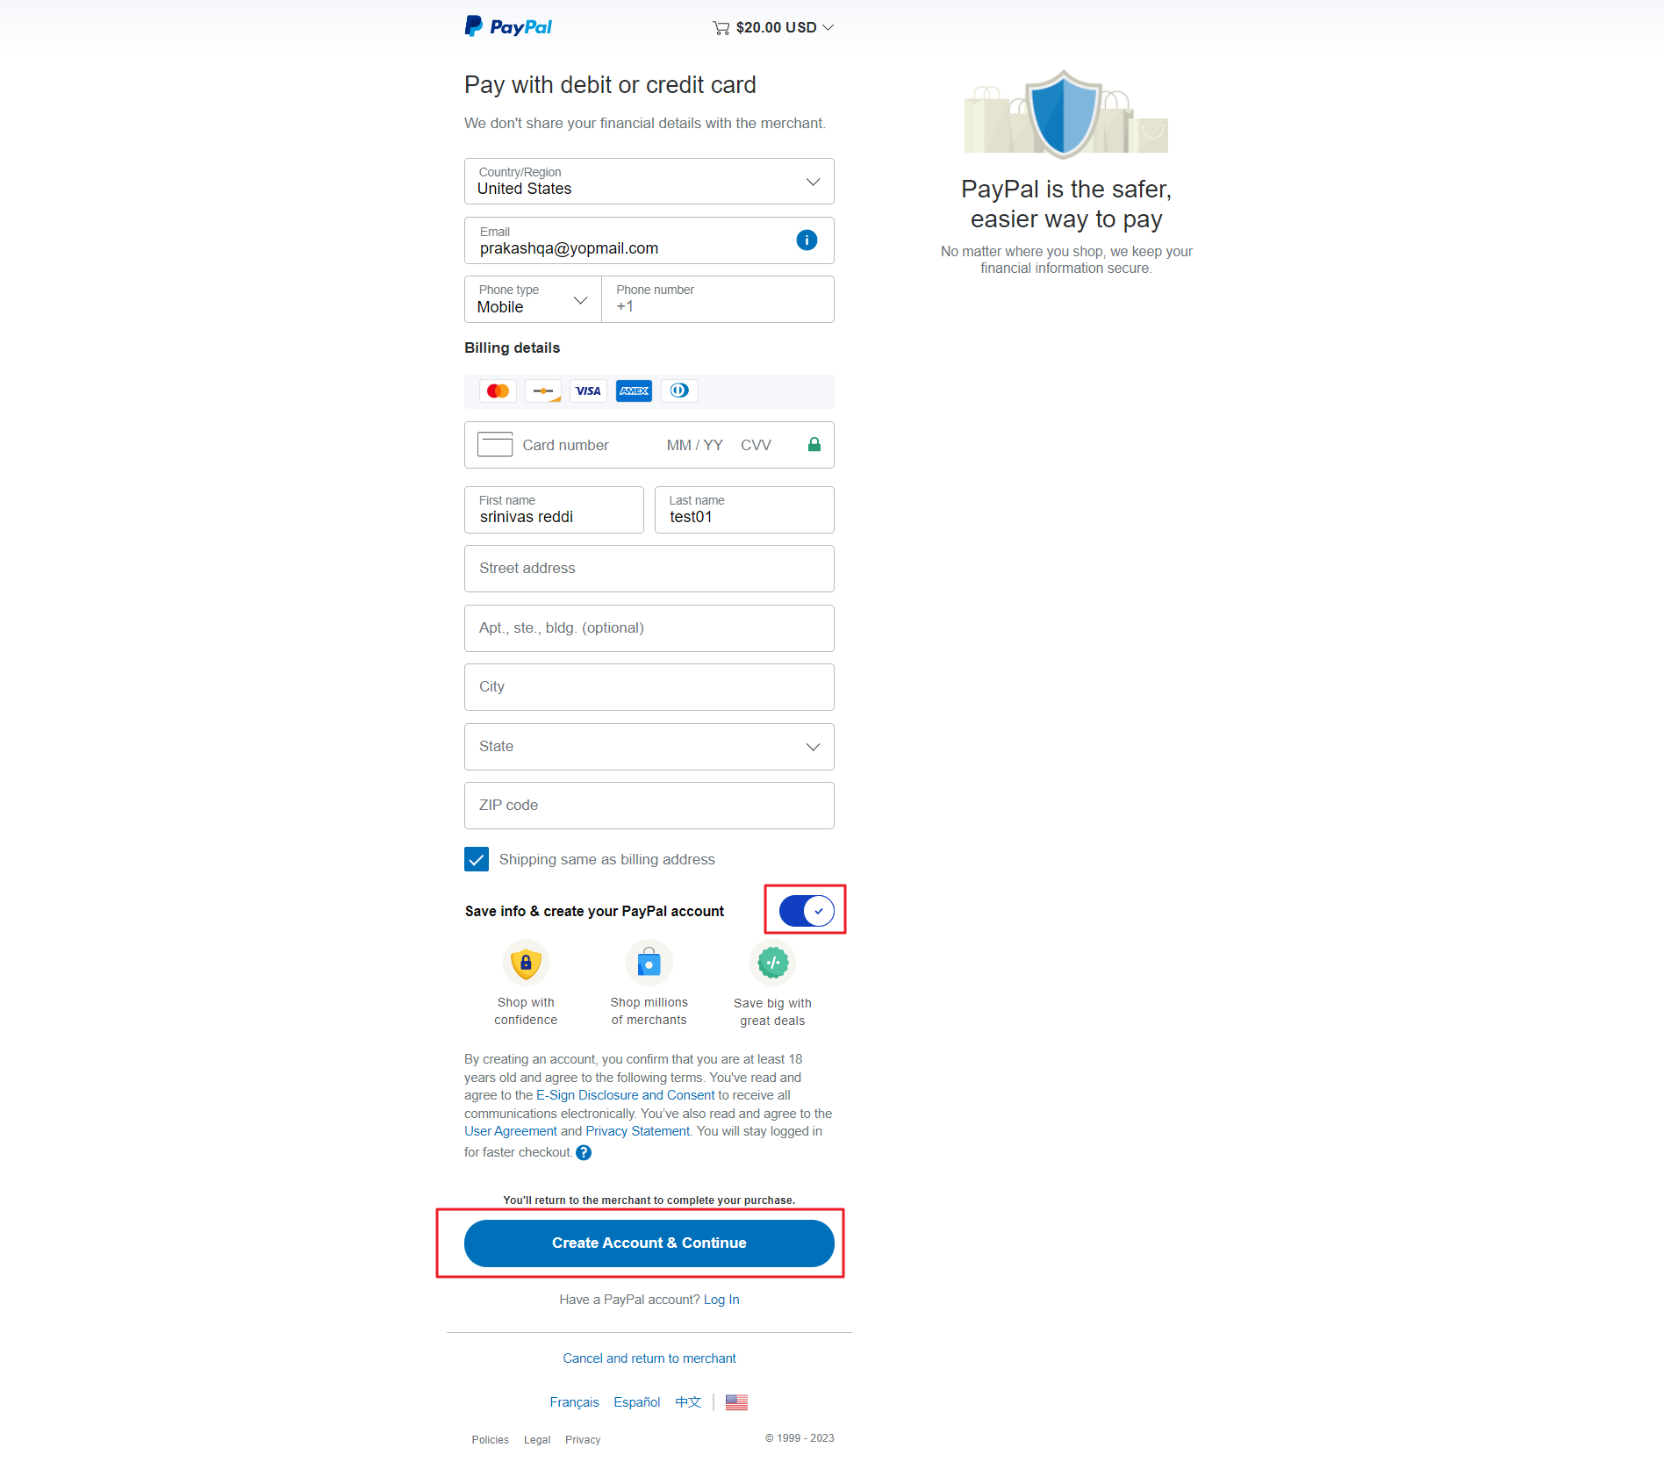Toggle Save info & create PayPal account
The image size is (1664, 1462).
coord(807,911)
